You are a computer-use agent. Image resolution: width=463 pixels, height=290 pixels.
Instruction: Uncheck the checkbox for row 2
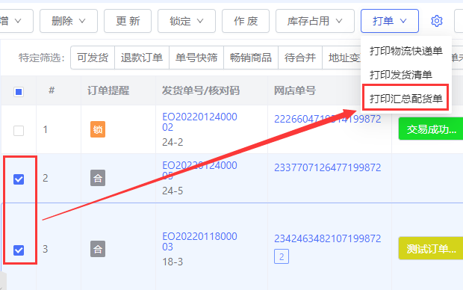point(19,179)
